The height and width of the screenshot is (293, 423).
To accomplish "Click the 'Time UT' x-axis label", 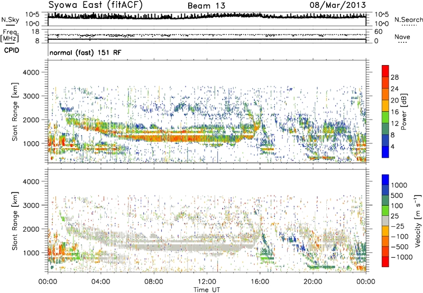I will click(207, 290).
